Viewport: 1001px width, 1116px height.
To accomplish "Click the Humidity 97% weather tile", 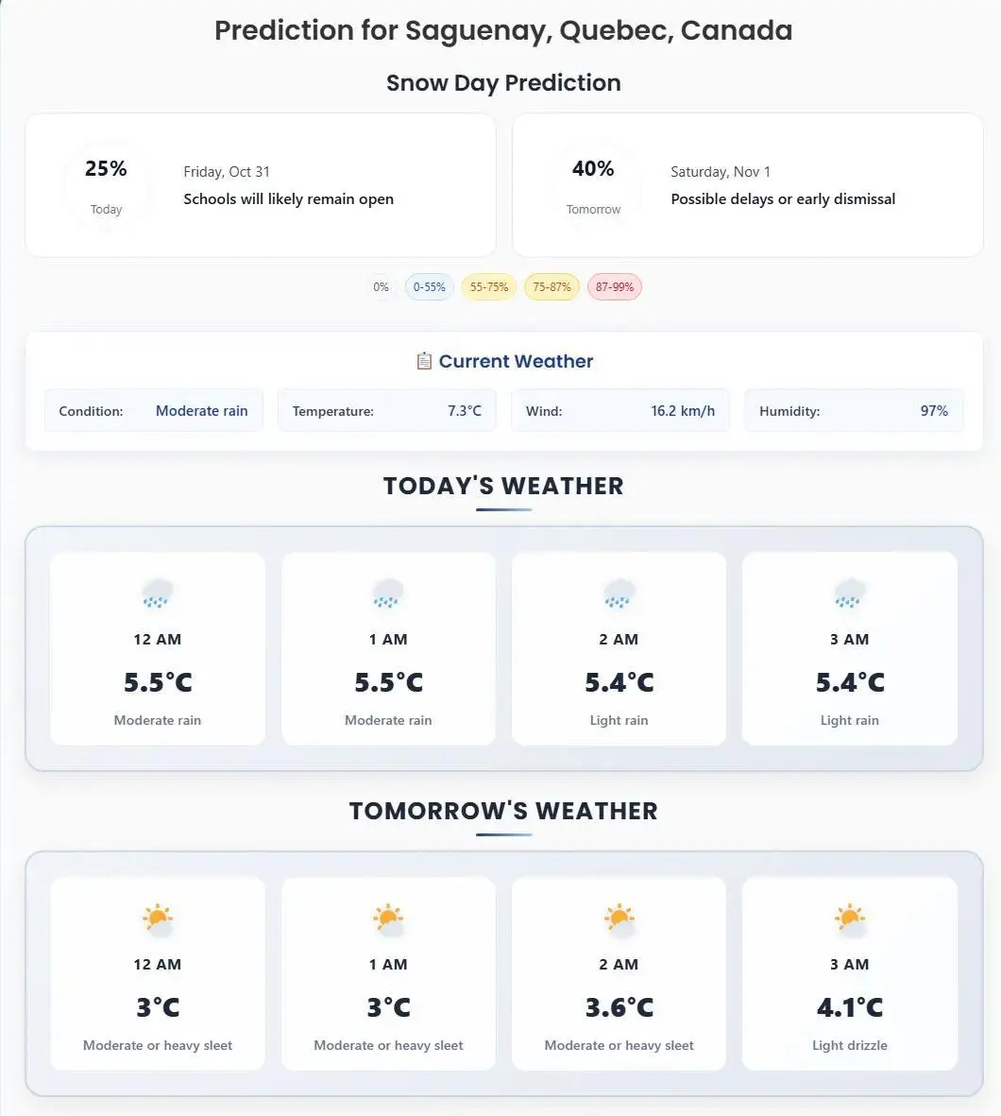I will [854, 411].
